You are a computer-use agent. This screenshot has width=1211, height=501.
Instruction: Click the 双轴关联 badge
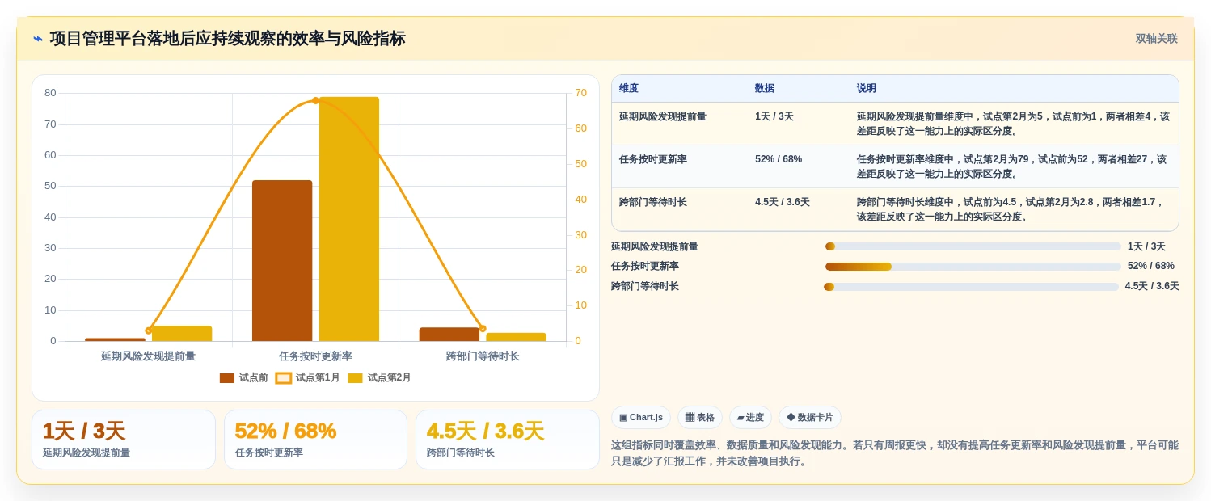point(1156,39)
